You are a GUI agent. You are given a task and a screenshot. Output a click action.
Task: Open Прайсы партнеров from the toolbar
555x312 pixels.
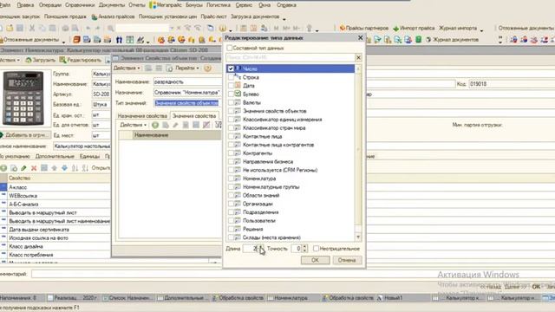364,28
